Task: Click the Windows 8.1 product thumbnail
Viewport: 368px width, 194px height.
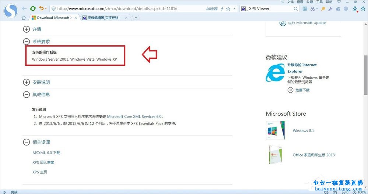Action: click(x=276, y=130)
